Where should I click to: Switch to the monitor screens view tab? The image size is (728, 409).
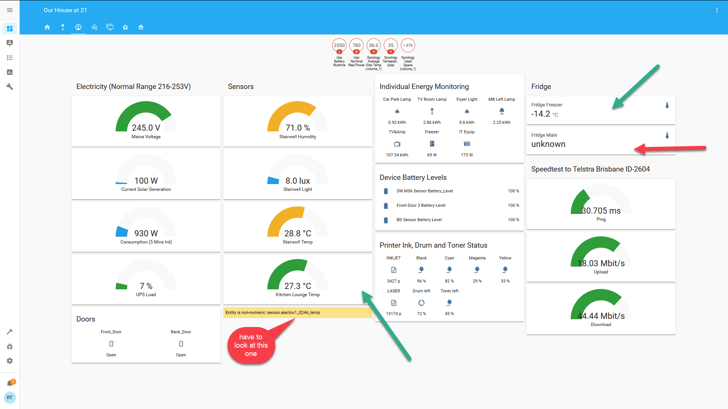click(x=110, y=27)
